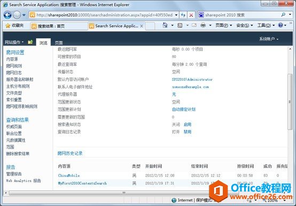Screen dimensions: 296x206
Task: Switch to the 搜索结果：首页 tab
Action: pos(59,26)
